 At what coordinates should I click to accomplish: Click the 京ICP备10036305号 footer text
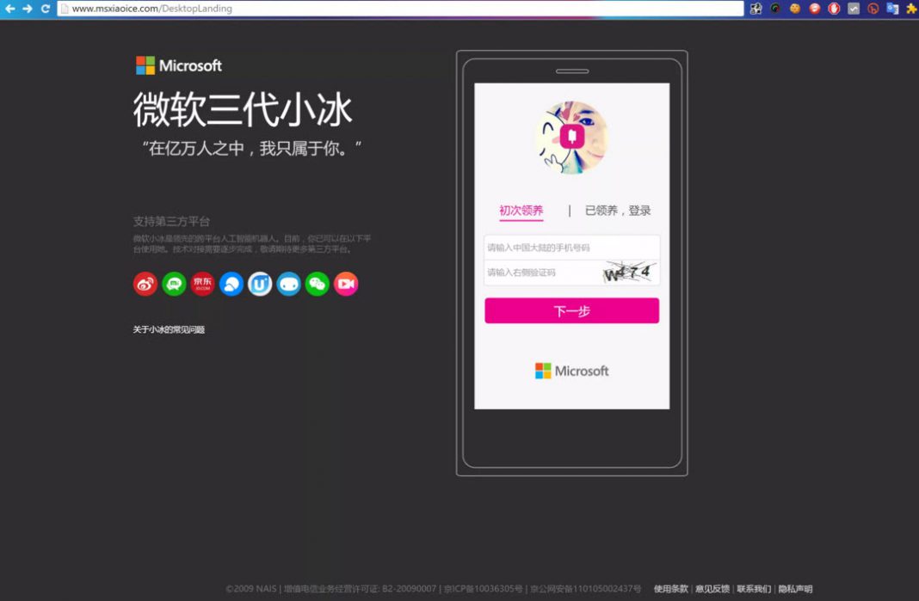[483, 589]
